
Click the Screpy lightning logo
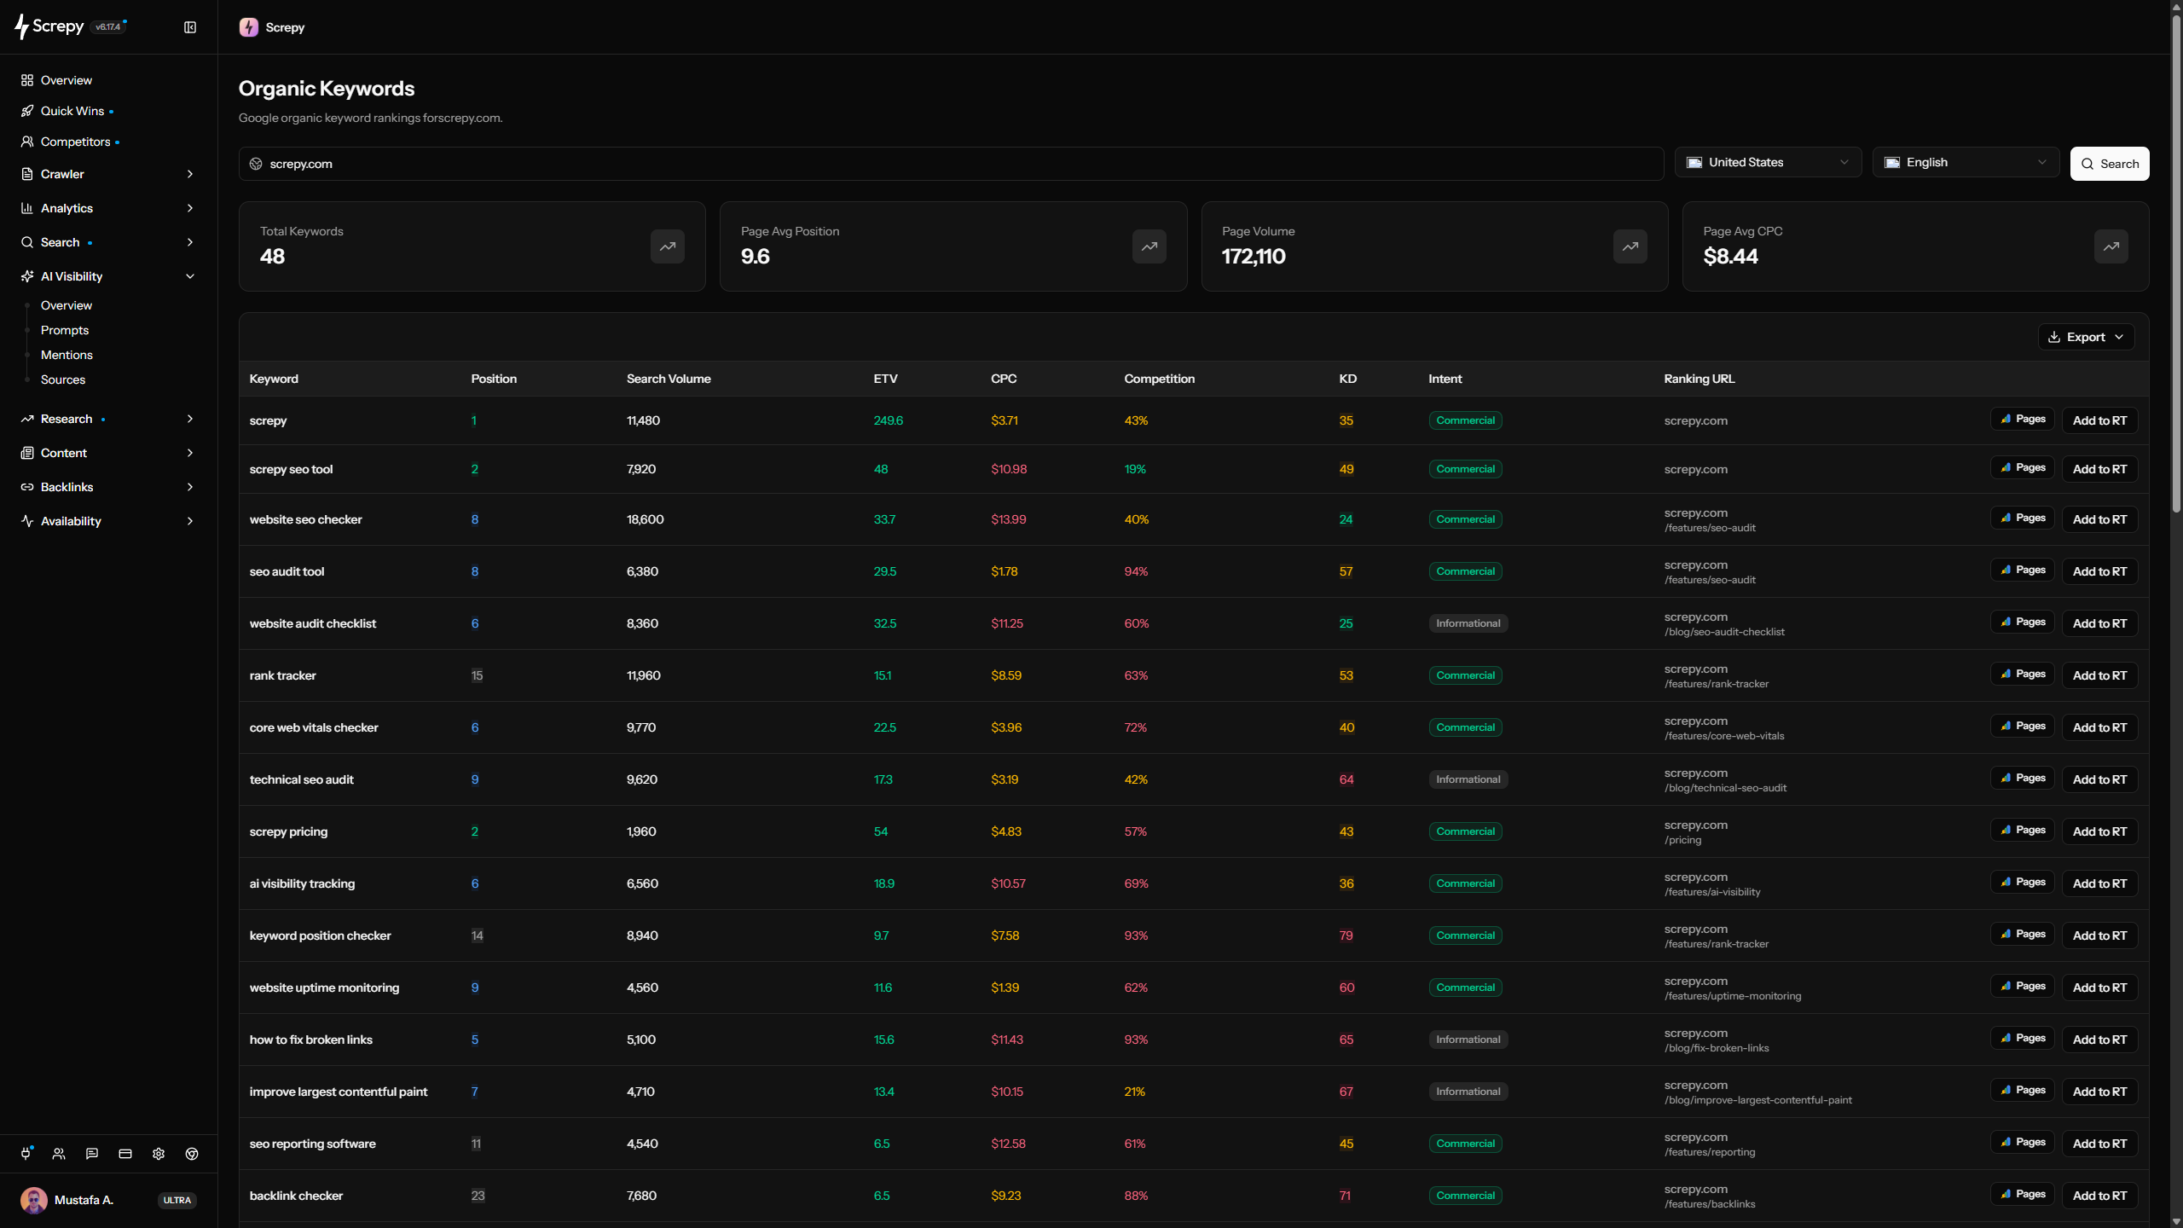tap(49, 26)
